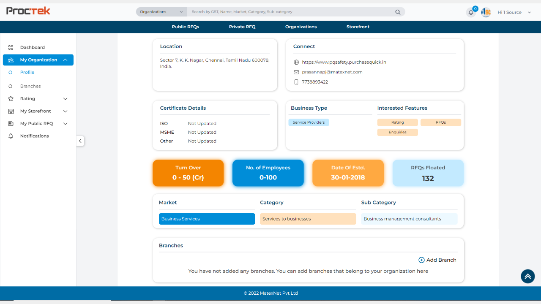
Task: Click the Add Branch plus icon
Action: [x=421, y=260]
